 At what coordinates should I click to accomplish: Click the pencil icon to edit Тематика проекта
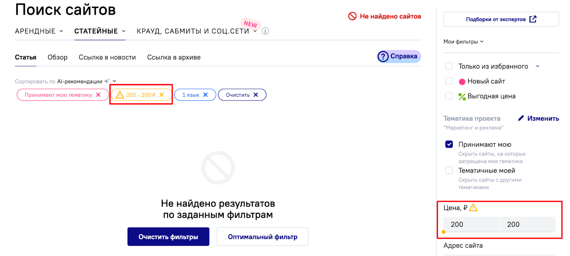click(521, 118)
